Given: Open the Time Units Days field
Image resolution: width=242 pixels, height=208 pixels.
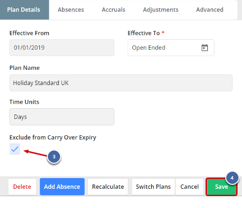Looking at the screenshot, I should [62, 117].
